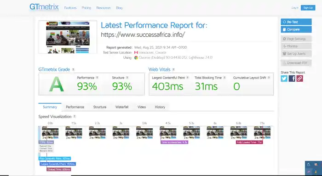Viewport: 322px width, 176px height.
Task: Click the First Contentful Paint marker
Action: coord(55,159)
